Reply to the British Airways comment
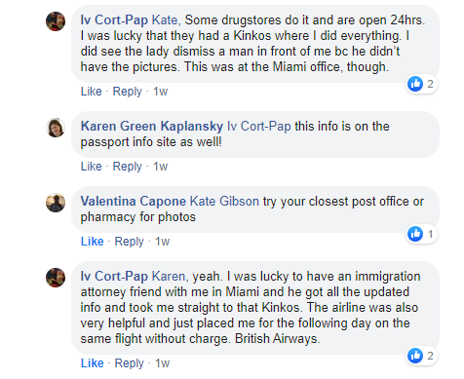The width and height of the screenshot is (464, 379). pos(129,363)
